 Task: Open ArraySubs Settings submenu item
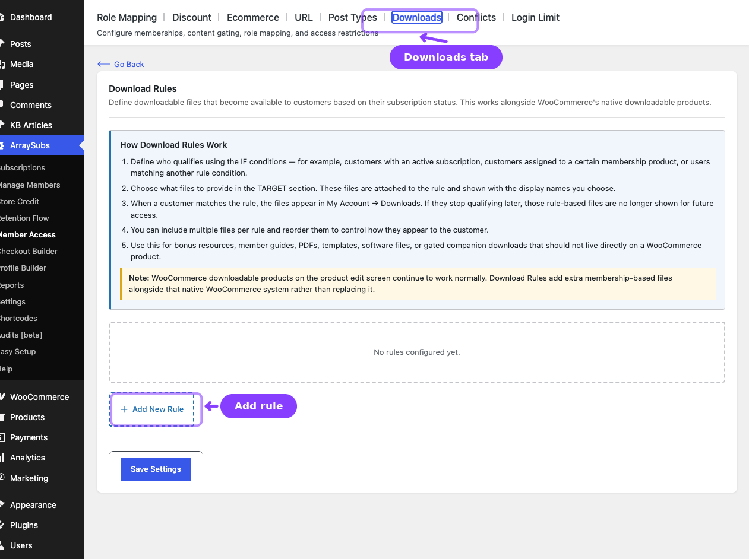point(12,301)
